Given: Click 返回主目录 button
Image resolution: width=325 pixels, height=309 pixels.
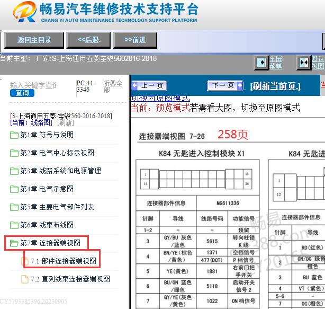Looking at the screenshot, I should click(x=34, y=40).
